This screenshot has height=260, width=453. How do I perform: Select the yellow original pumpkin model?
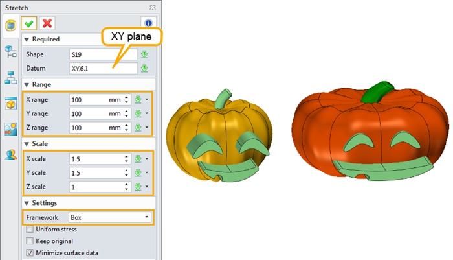tap(219, 136)
